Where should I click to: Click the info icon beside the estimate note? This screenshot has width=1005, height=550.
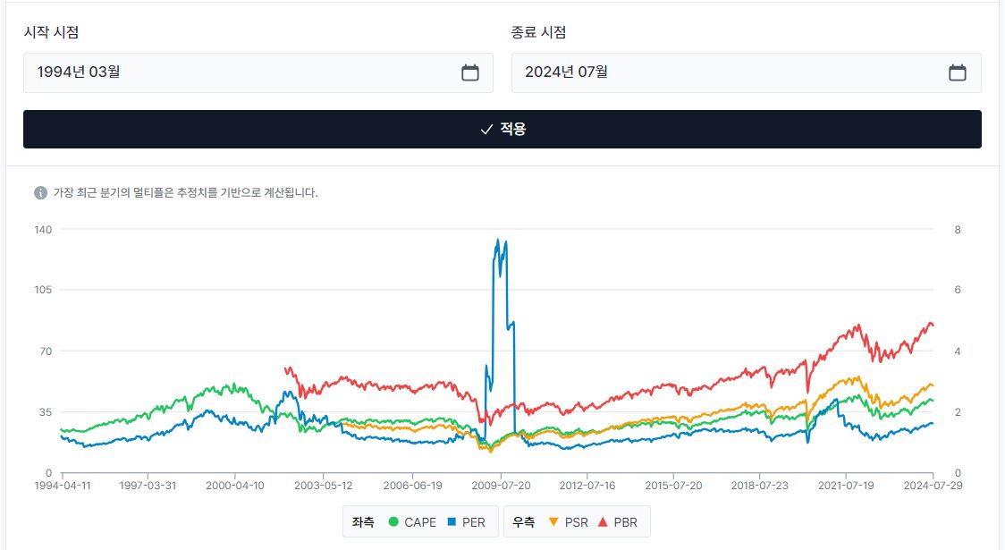[40, 192]
